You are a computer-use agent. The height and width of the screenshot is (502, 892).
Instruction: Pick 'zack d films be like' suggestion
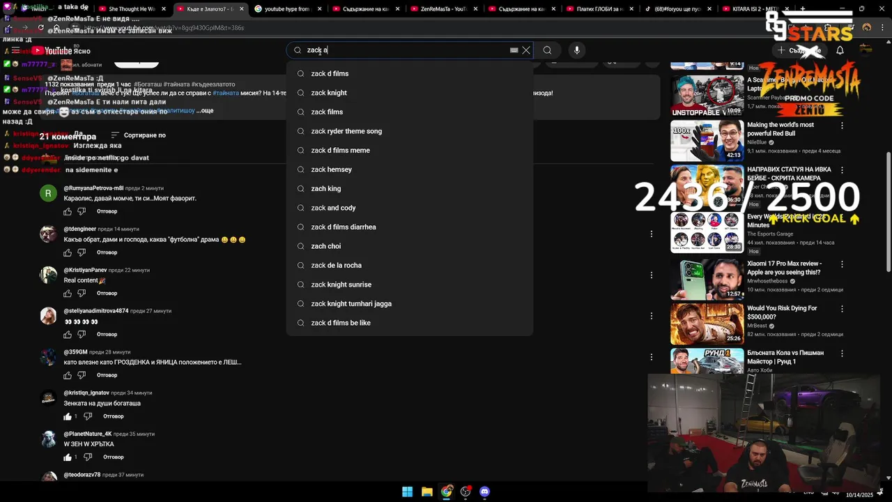point(410,323)
